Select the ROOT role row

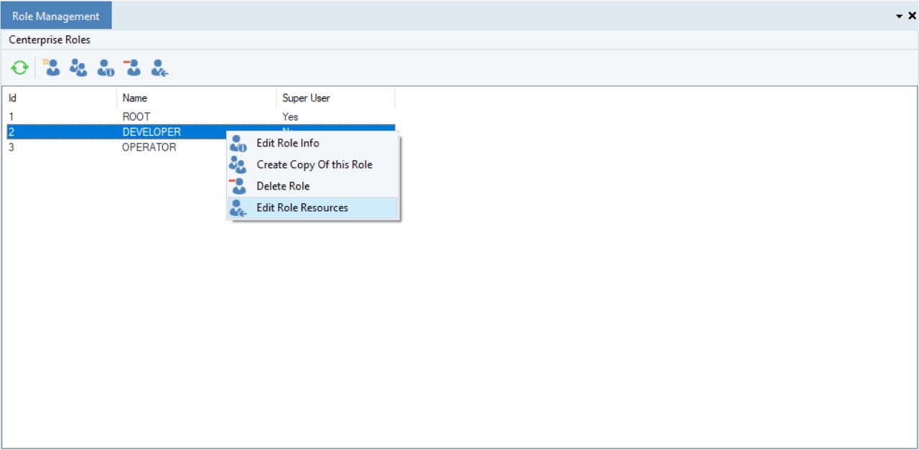click(x=136, y=117)
